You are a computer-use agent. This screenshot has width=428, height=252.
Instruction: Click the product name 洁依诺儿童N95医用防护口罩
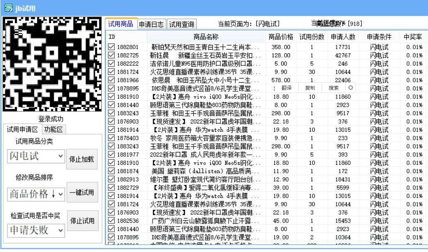coord(205,64)
